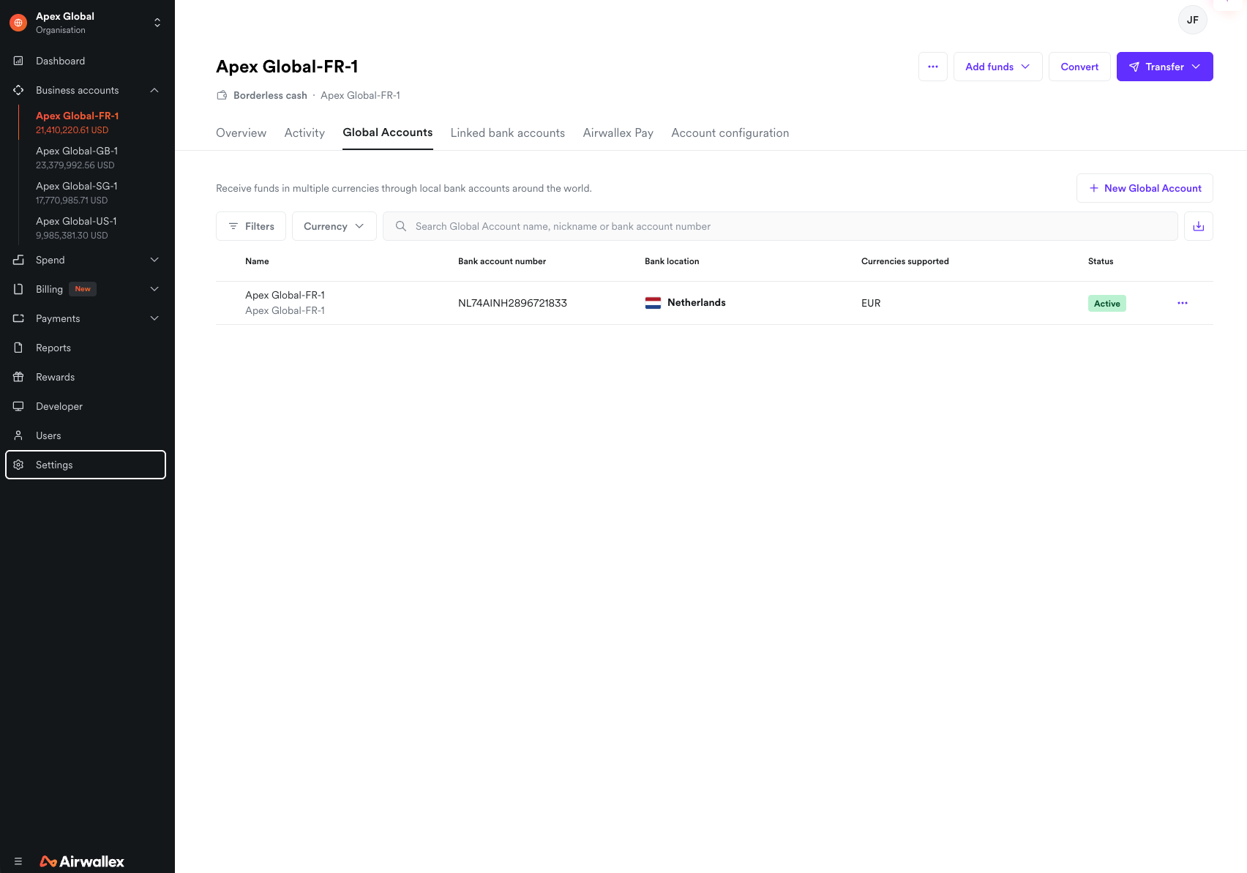The width and height of the screenshot is (1247, 873).
Task: Switch to the Activity tab
Action: point(304,133)
